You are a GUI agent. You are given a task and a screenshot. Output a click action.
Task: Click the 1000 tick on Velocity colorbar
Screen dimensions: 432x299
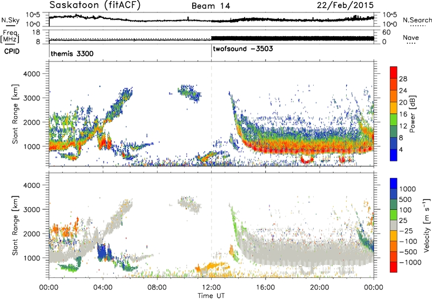(x=408, y=189)
